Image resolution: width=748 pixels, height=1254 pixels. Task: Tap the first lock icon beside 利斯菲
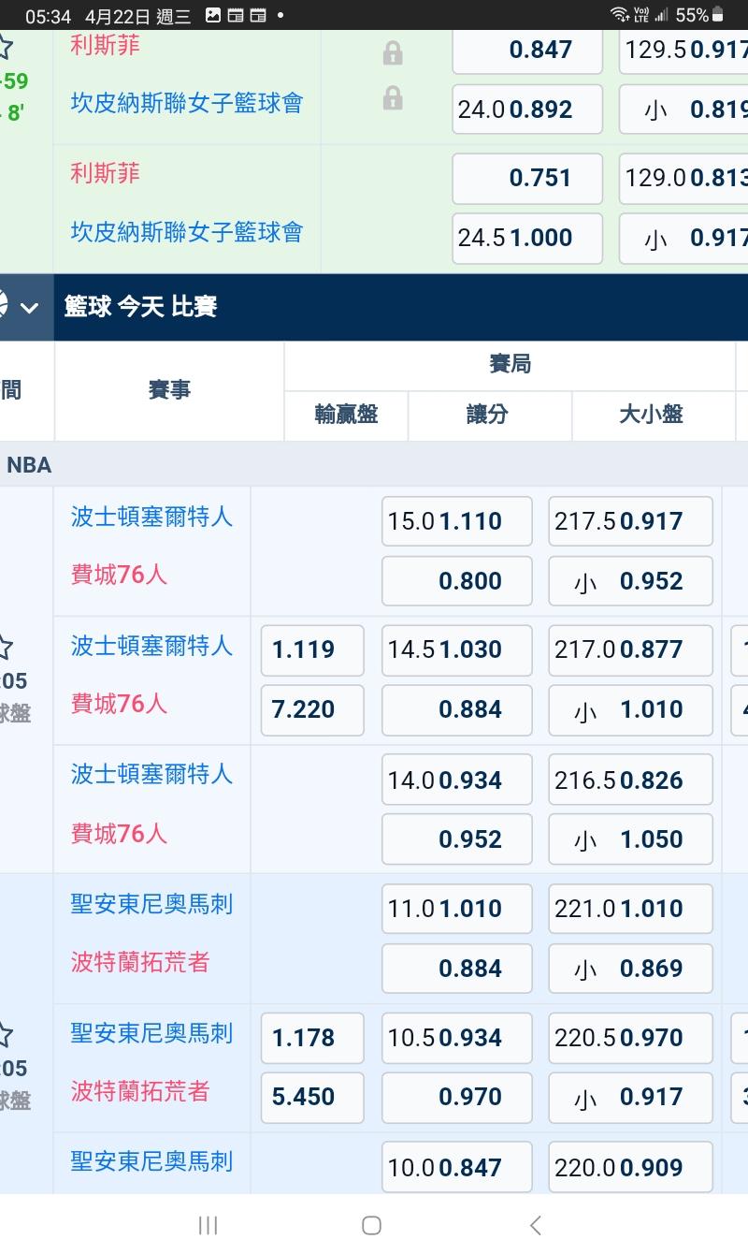click(393, 53)
